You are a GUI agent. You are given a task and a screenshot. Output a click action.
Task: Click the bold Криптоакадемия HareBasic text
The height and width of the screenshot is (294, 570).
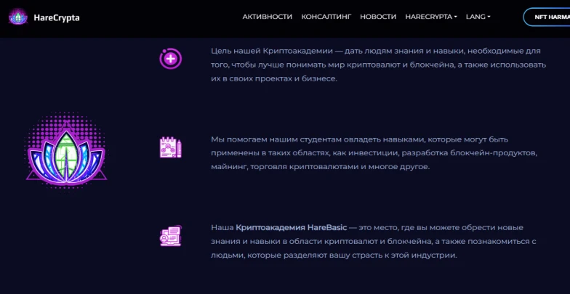click(x=291, y=228)
